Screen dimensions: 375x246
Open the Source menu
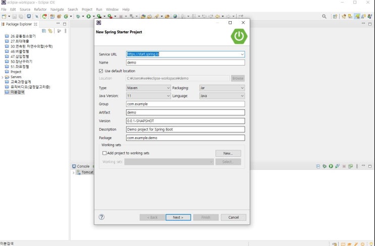pyautogui.click(x=25, y=9)
